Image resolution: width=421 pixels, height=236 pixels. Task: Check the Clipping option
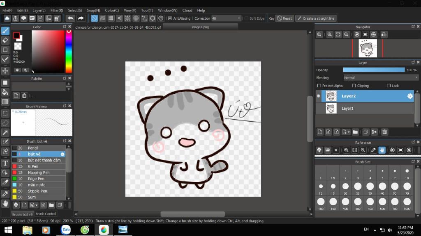(x=354, y=86)
